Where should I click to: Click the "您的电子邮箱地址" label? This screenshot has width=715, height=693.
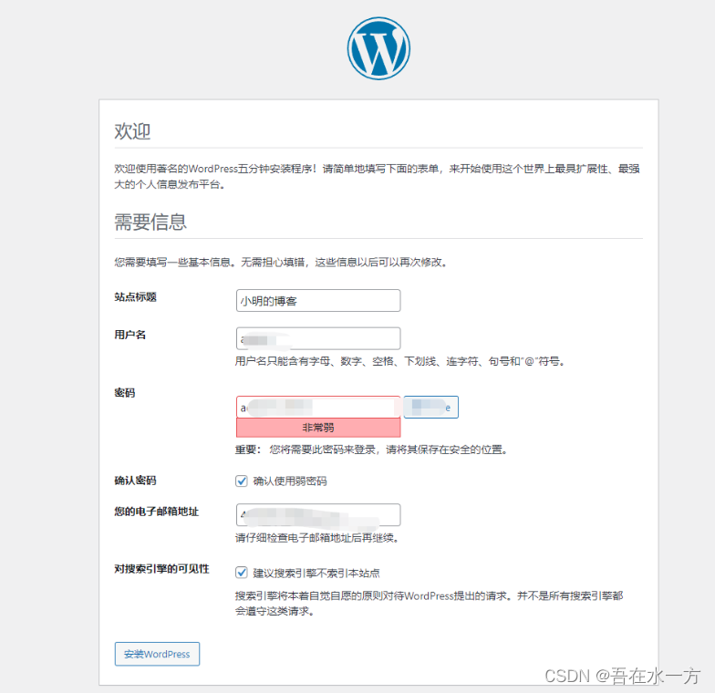pos(157,512)
